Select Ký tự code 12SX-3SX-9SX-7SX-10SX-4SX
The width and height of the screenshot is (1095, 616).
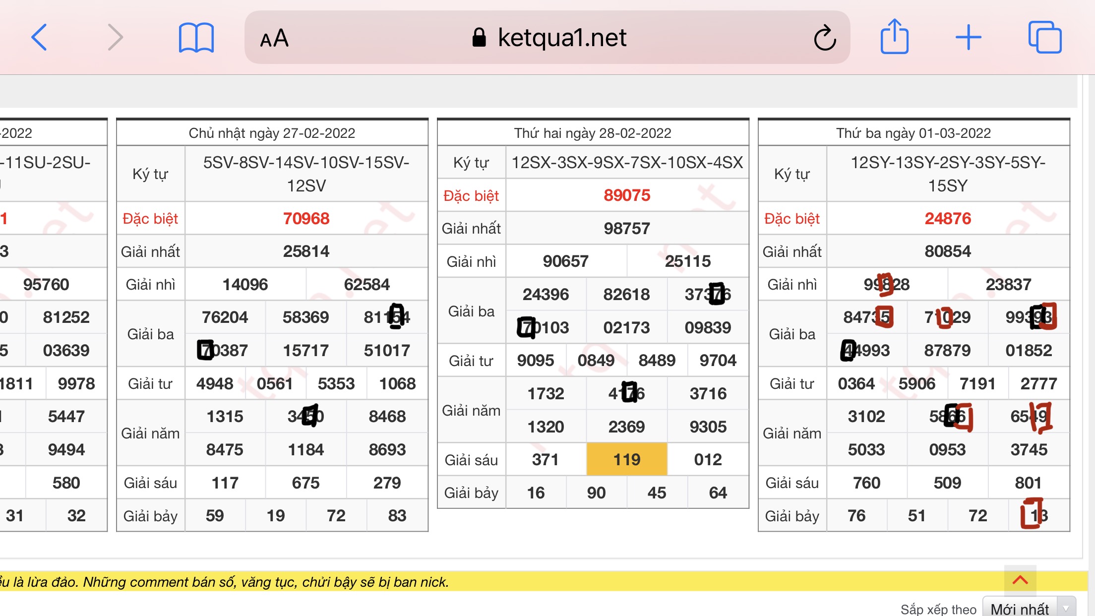(627, 162)
